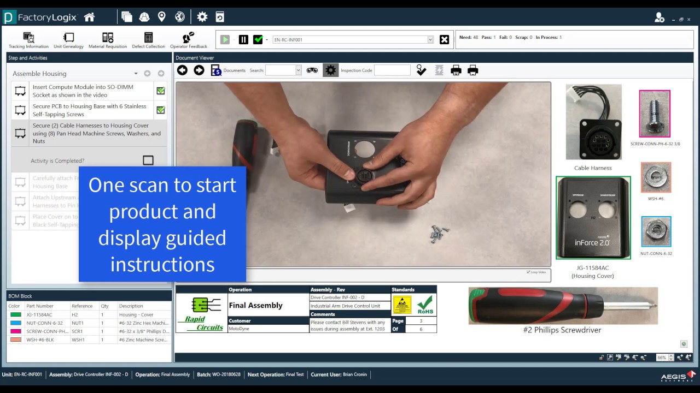Select the Secure PCB to Housing Base activity
This screenshot has width=700, height=393.
coord(89,110)
